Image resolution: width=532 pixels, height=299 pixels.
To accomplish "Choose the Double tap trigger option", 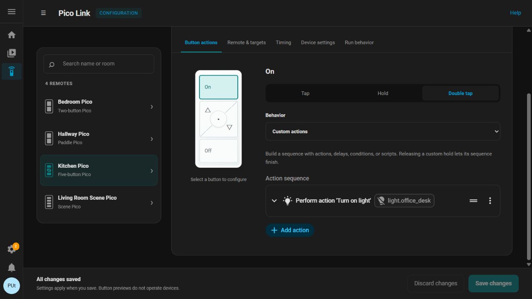I will click(461, 93).
